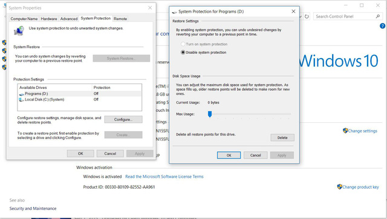Maximize the Control Panel window
Viewport: 387px width, 219px height.
362,5
